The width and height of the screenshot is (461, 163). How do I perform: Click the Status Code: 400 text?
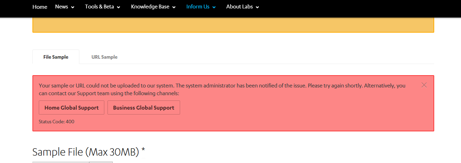coord(56,122)
